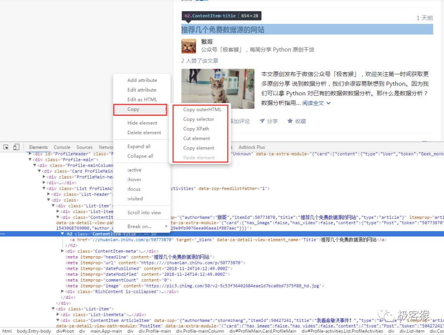Screen dimensions: 444x335
Task: Toggle the device toolbar icon
Action: point(16,147)
